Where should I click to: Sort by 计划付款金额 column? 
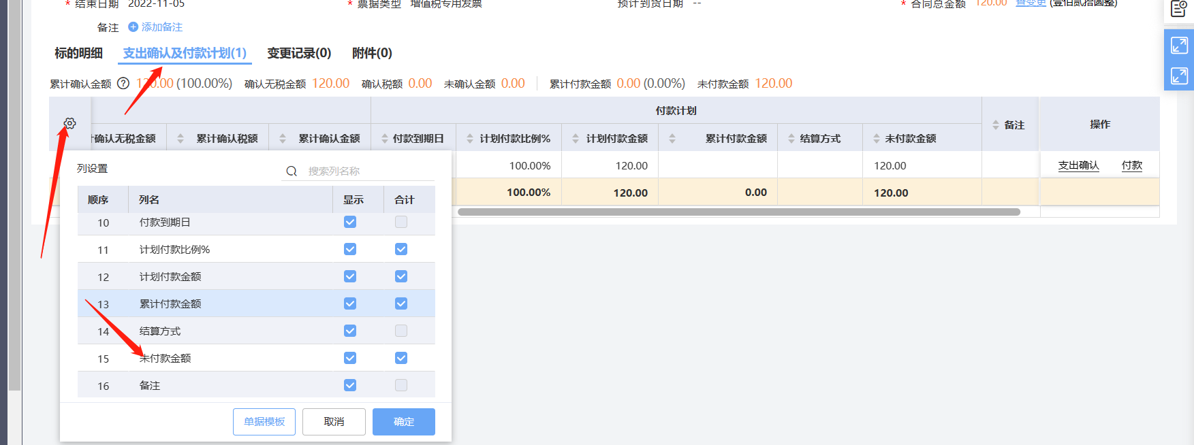(x=576, y=139)
